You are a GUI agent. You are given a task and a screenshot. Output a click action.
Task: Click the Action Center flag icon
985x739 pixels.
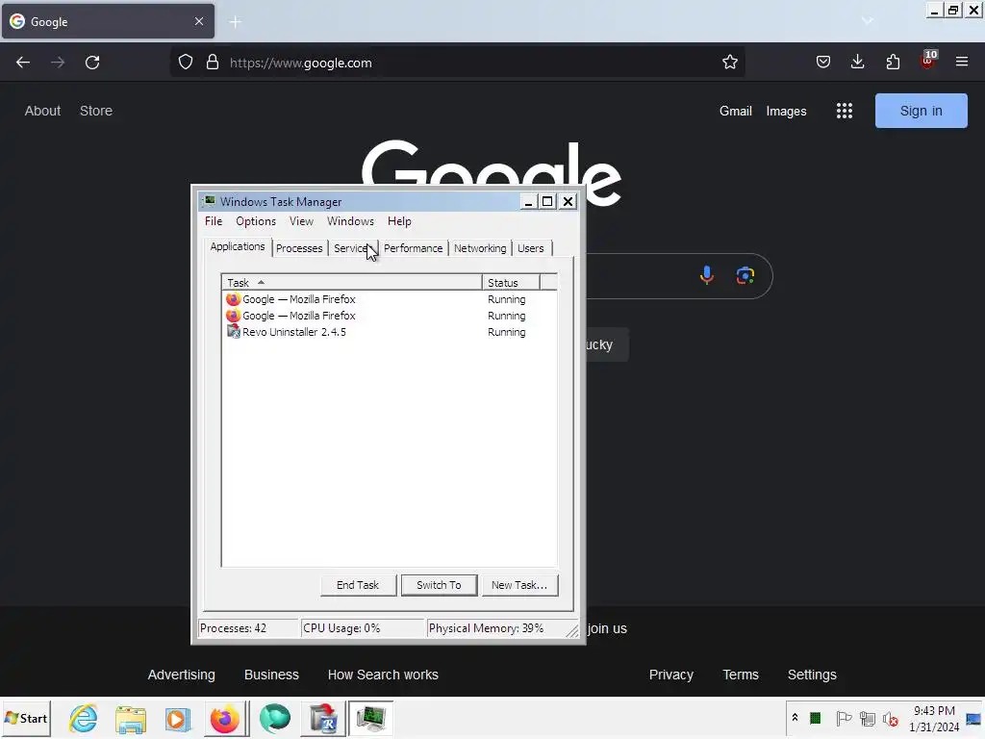click(844, 718)
